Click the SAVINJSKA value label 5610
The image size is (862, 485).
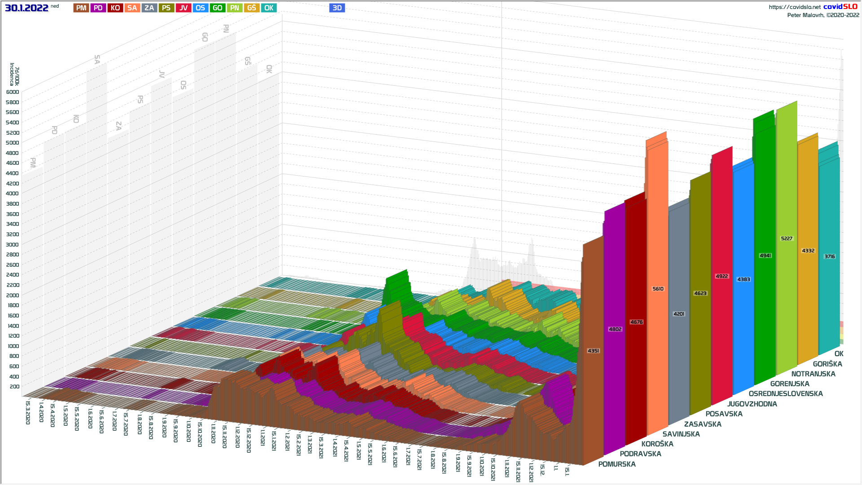[x=658, y=289]
